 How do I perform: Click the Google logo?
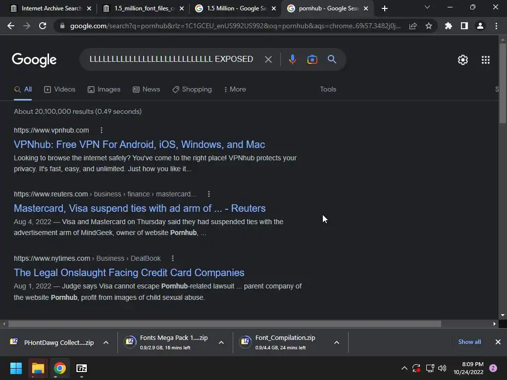pos(34,60)
